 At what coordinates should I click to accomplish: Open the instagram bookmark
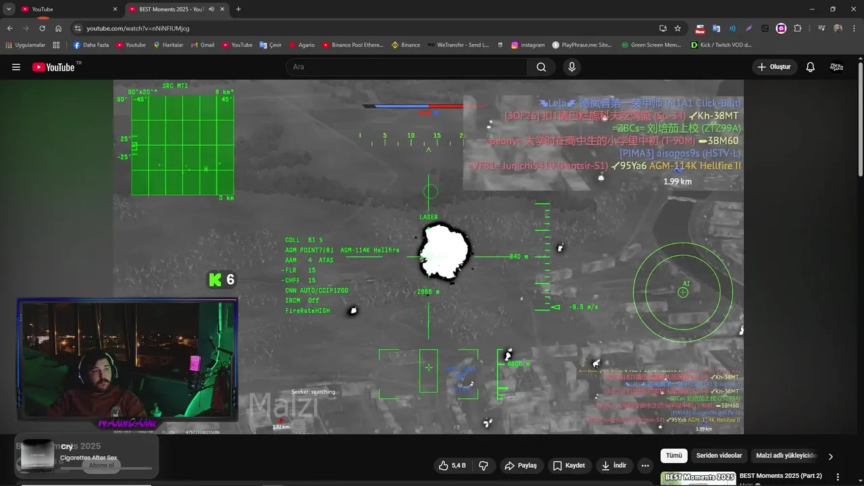[x=528, y=45]
